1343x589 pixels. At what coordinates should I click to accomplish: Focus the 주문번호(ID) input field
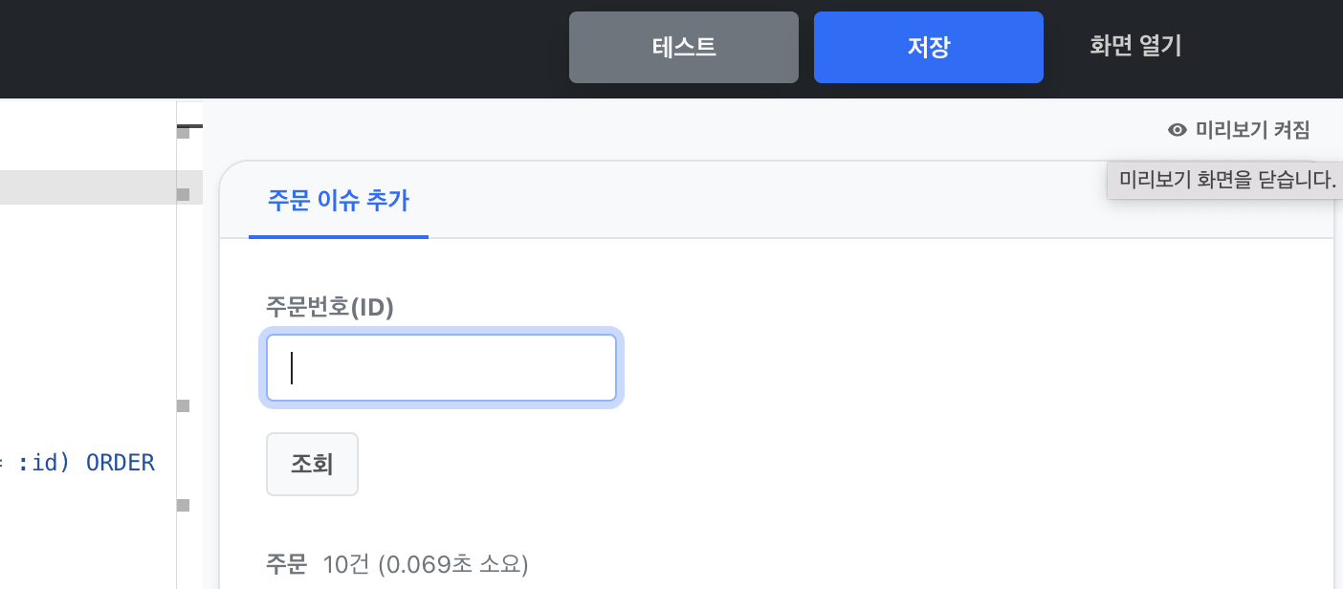click(x=441, y=367)
